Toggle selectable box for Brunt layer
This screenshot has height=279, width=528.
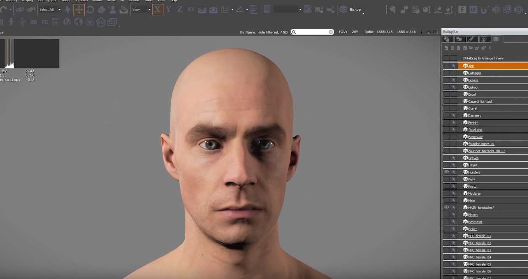[x=454, y=94]
